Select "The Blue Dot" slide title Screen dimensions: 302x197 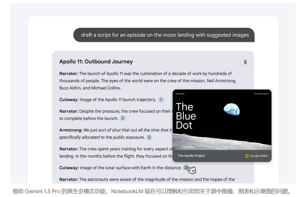[186, 116]
